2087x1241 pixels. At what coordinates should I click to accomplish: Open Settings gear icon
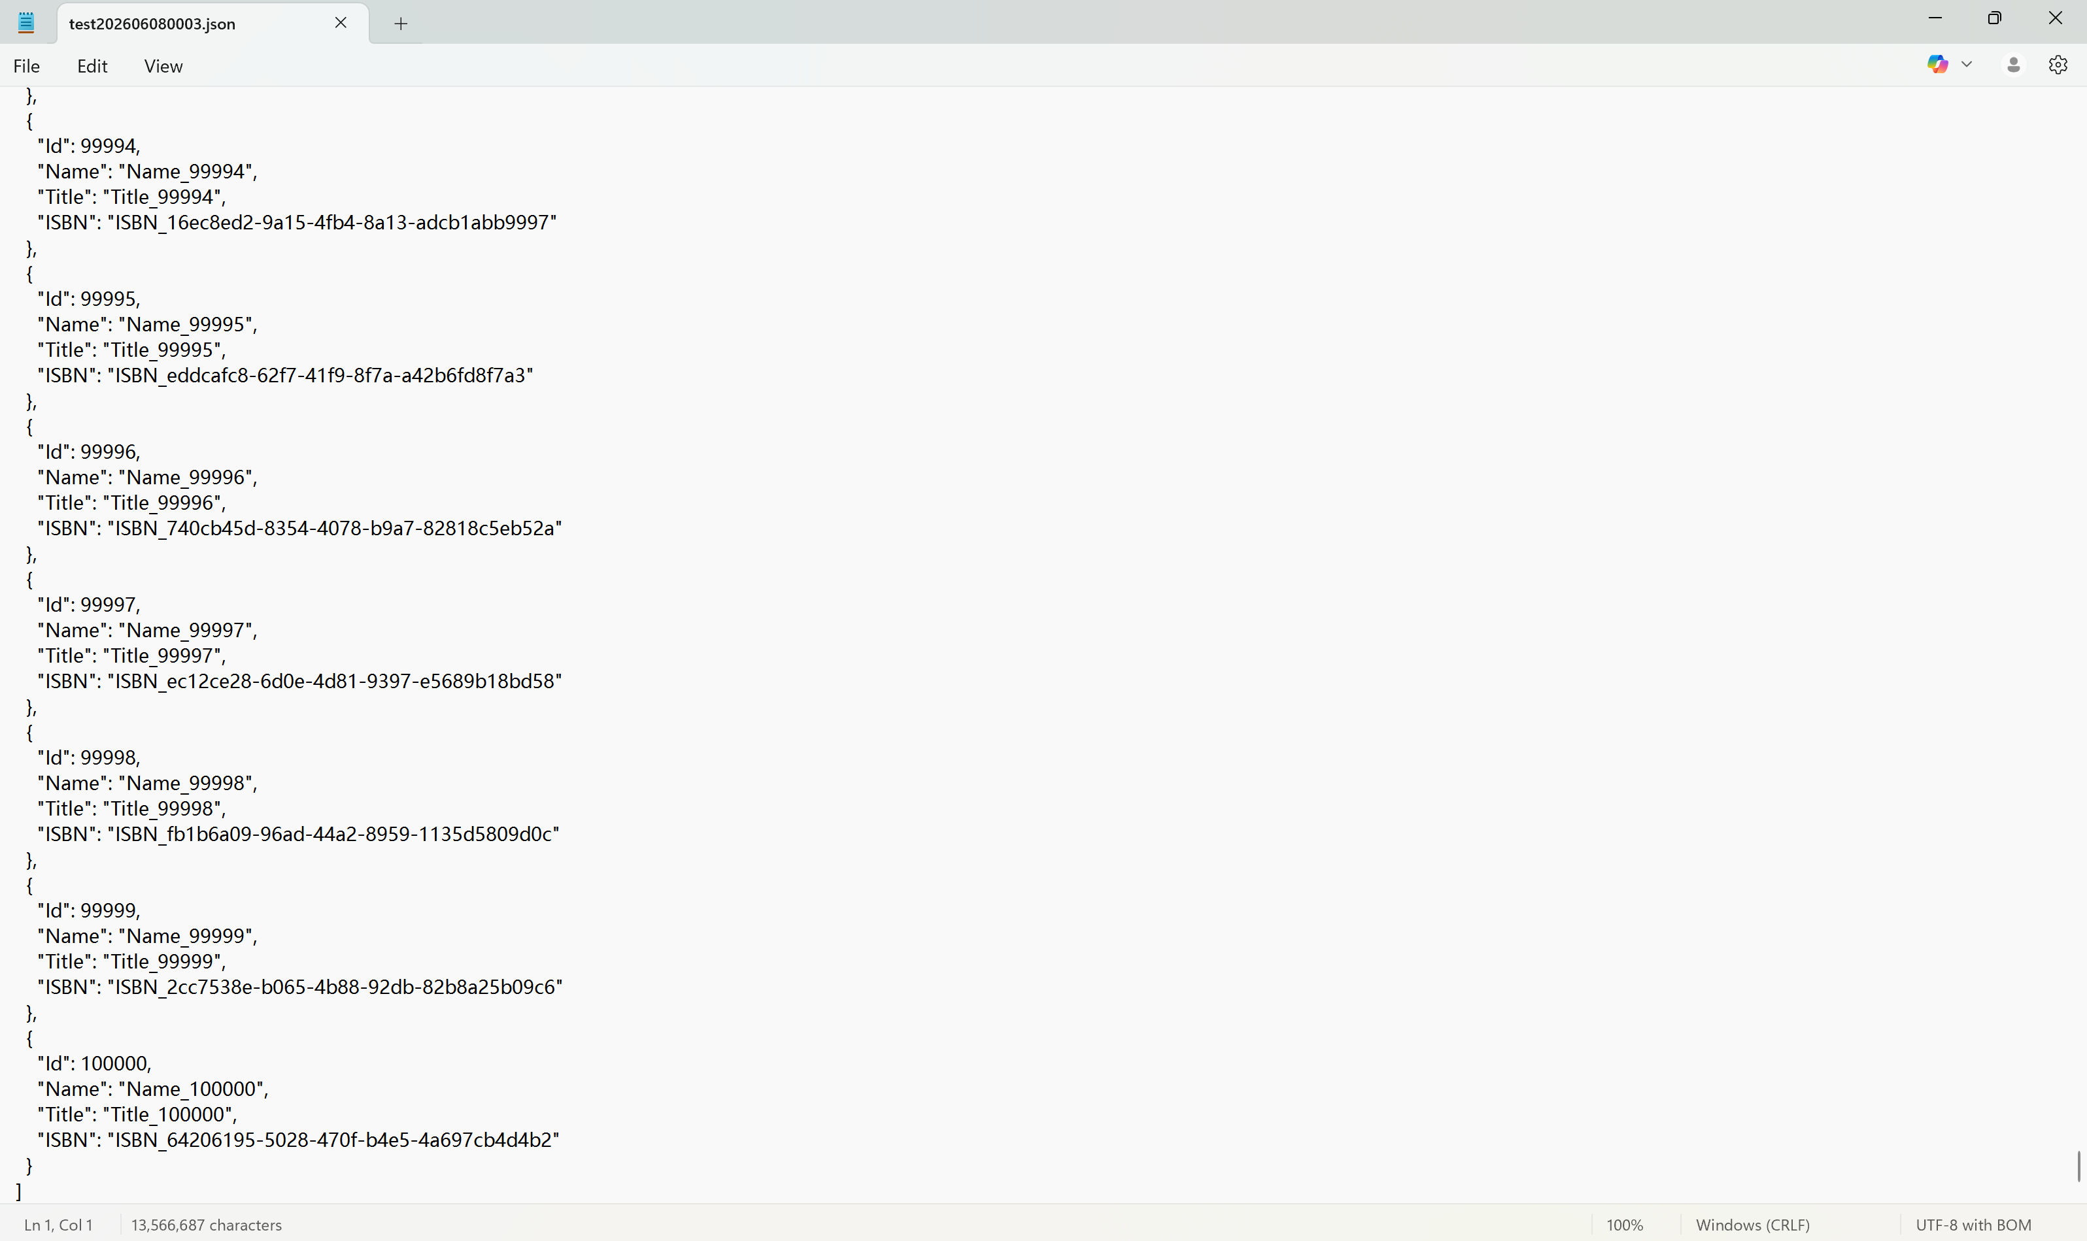tap(2058, 65)
